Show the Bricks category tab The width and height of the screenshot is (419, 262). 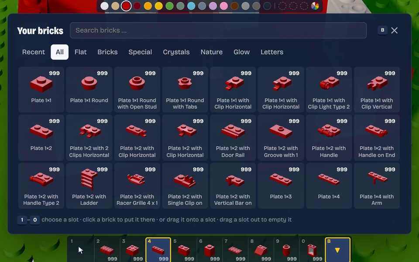tap(107, 52)
